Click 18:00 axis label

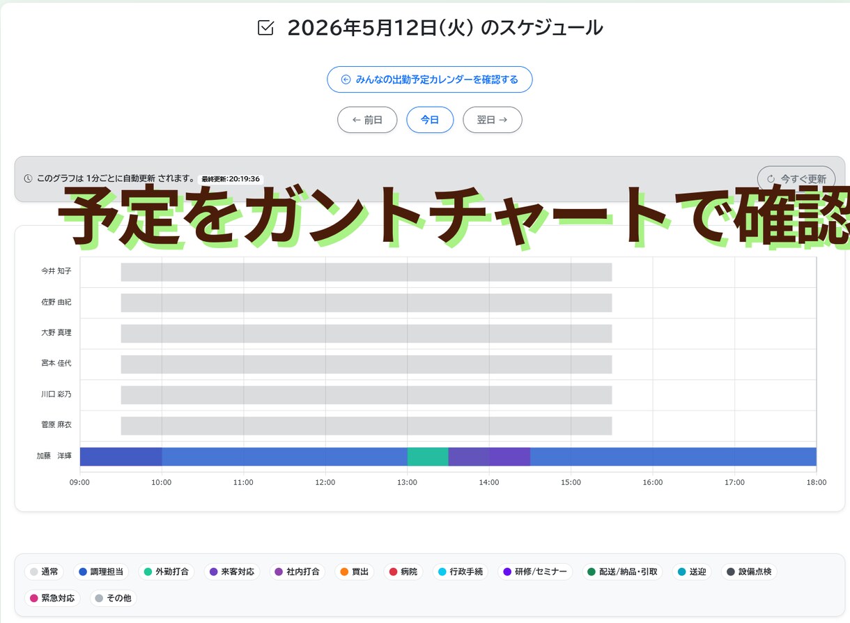click(816, 482)
